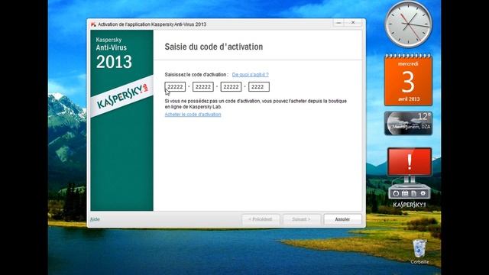Image resolution: width=489 pixels, height=275 pixels.
Task: Open the 'De quoi s'agit-il ?' link
Action: 251,75
